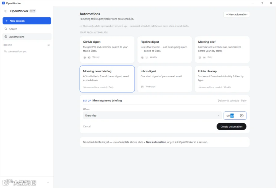
Task: Click the Gmail icon on the Morning brief card
Action: tap(204, 57)
